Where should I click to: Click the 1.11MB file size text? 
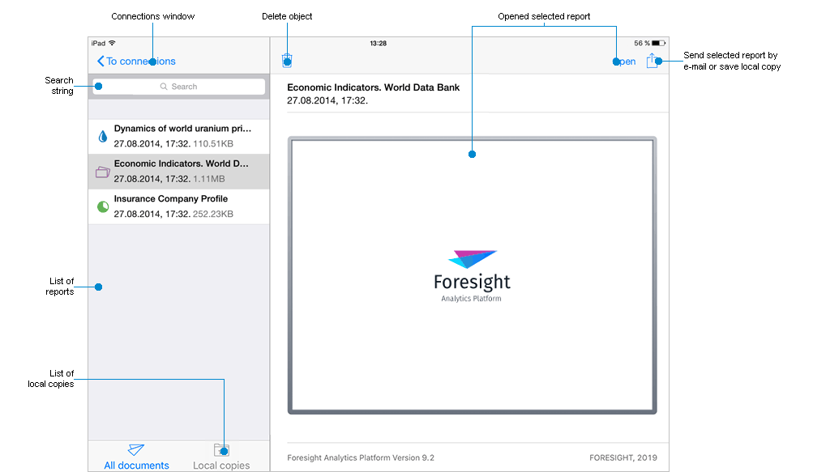tap(209, 179)
